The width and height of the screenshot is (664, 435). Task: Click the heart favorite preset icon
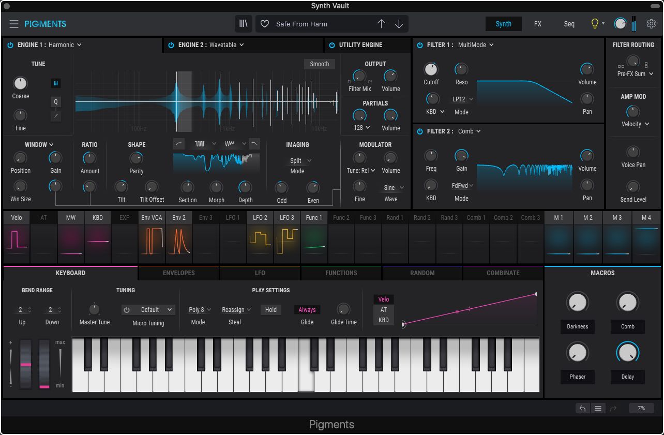[265, 24]
